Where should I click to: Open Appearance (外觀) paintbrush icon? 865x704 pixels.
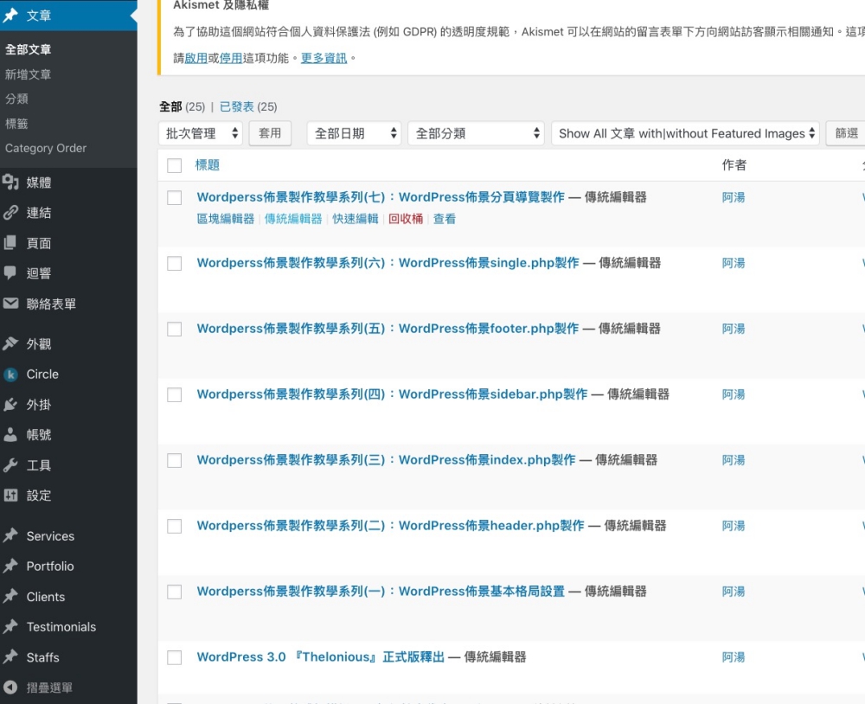click(x=10, y=343)
